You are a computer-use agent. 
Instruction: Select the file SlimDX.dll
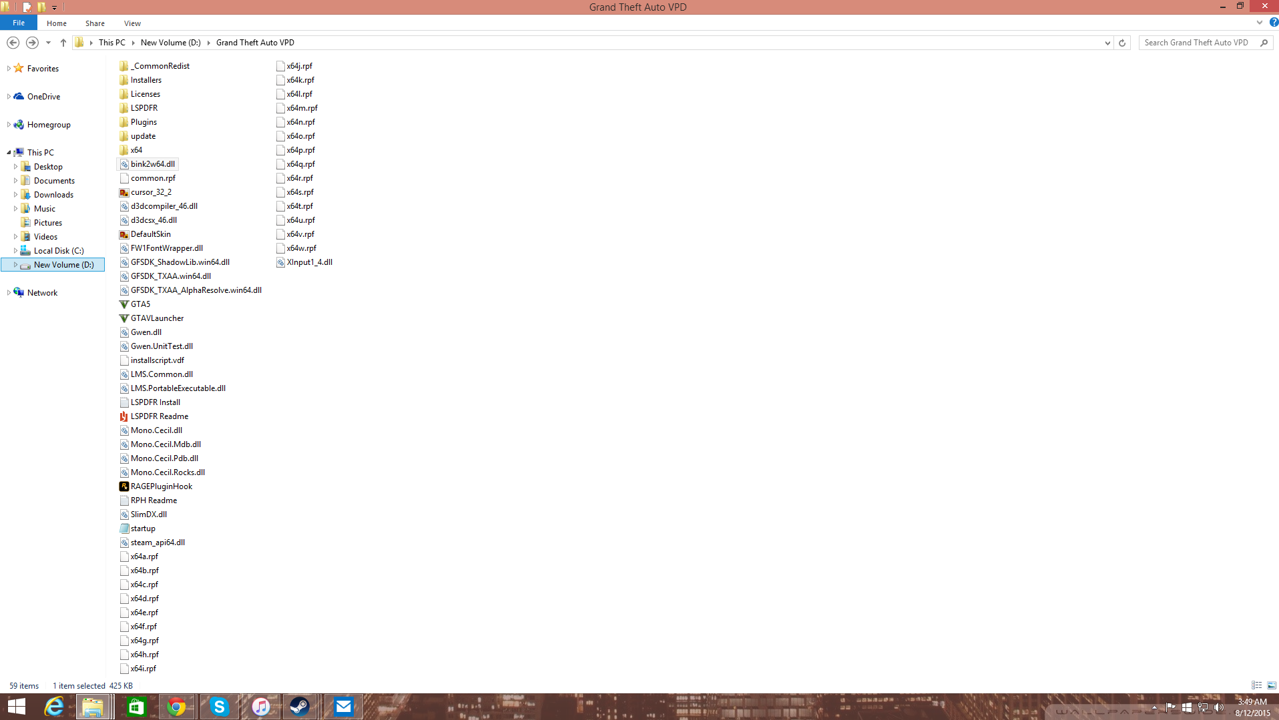click(x=143, y=514)
